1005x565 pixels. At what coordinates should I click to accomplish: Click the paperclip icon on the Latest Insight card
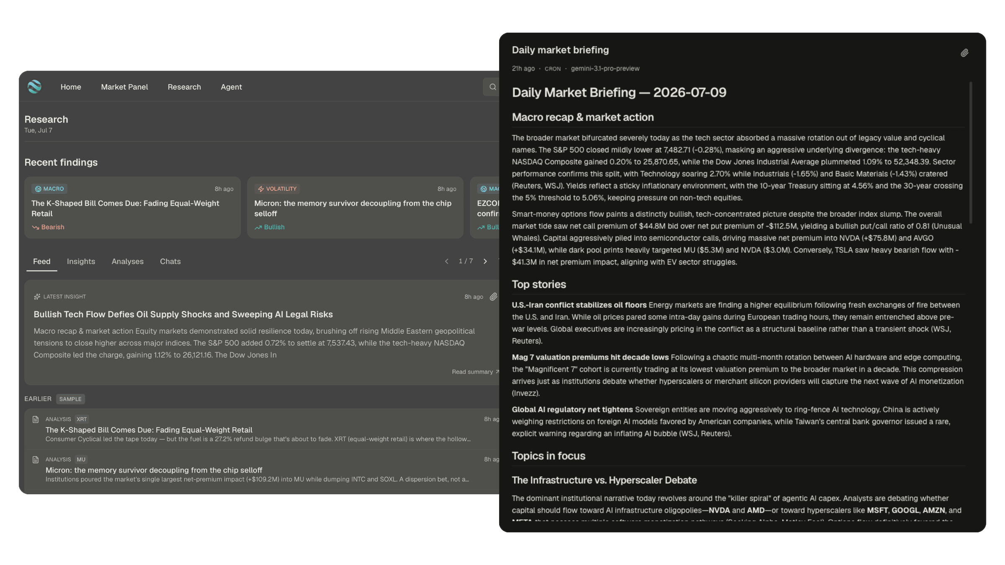(493, 296)
